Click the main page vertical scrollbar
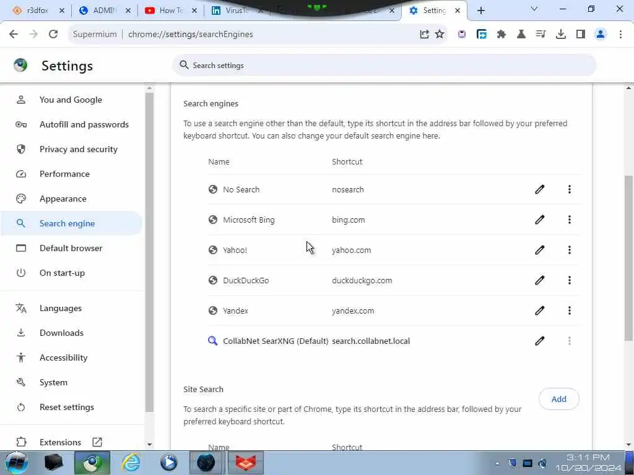Image resolution: width=634 pixels, height=475 pixels. point(629,259)
